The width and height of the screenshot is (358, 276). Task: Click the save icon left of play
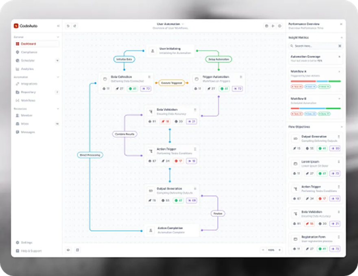(266, 26)
